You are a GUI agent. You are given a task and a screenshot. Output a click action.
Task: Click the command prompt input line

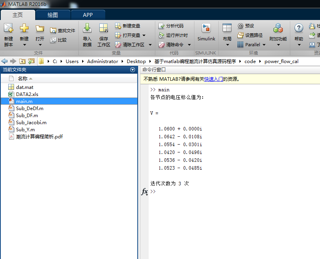tap(235, 192)
